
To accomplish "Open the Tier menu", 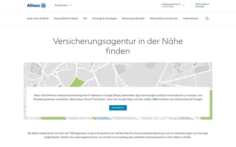I will click(85, 18).
